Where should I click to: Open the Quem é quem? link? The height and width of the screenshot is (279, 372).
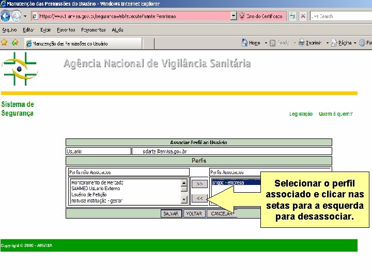pyautogui.click(x=335, y=114)
